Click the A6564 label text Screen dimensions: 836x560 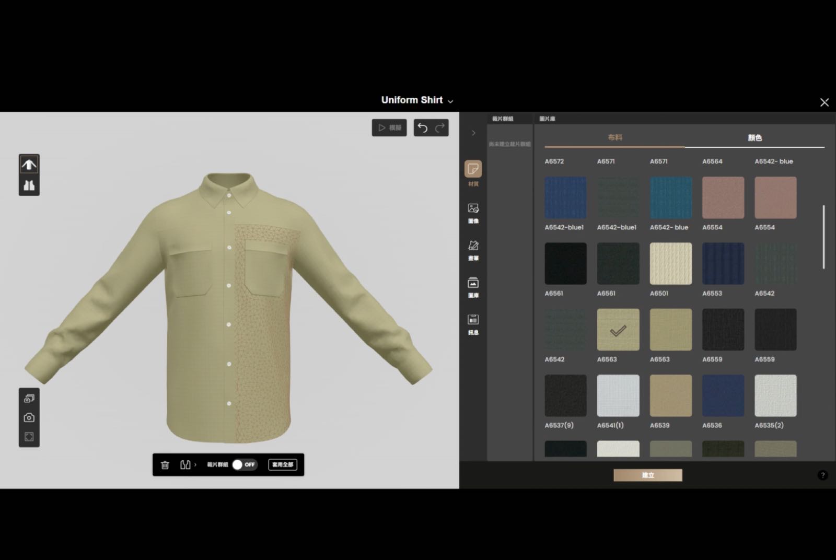712,161
